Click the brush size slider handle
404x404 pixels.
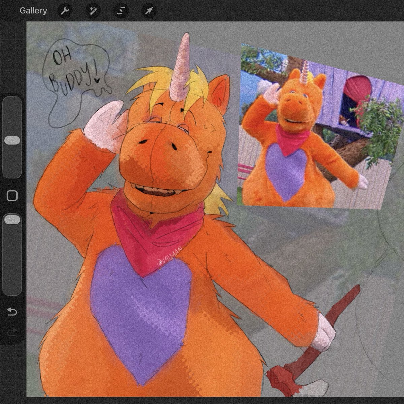pos(13,140)
